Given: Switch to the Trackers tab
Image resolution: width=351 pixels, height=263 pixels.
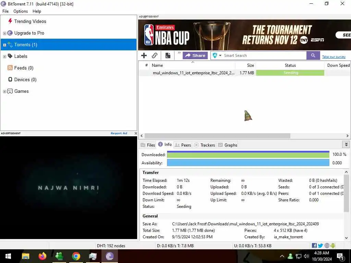Looking at the screenshot, I should pos(205,145).
